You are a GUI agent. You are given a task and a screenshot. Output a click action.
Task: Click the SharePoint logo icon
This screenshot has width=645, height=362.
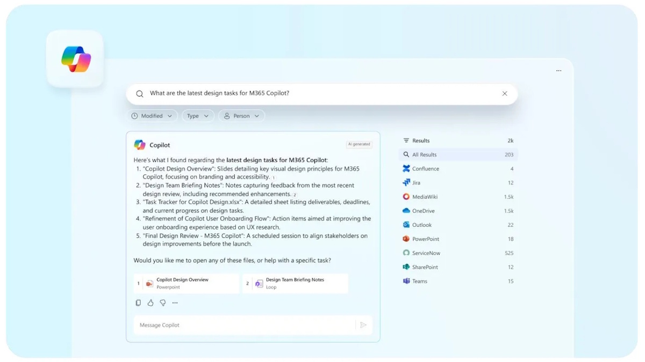[406, 267]
